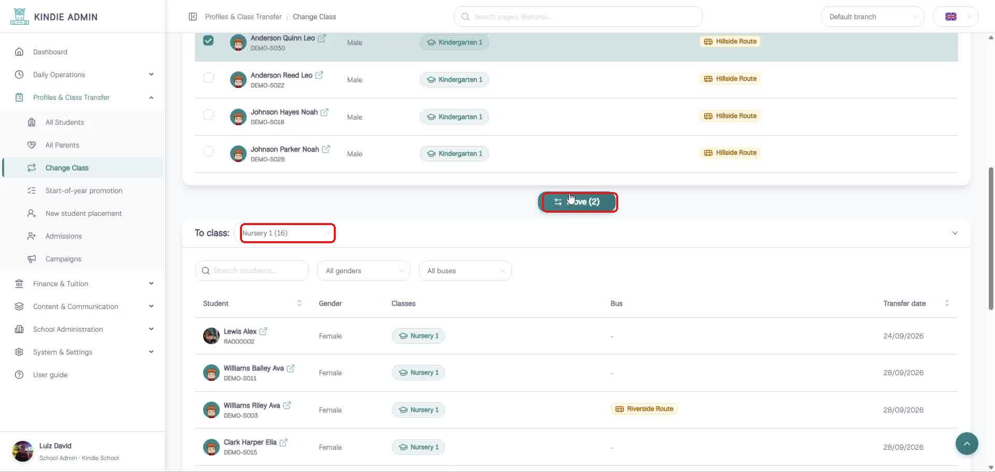
Task: Open external link icon for Lewis Alex
Action: [x=263, y=331]
